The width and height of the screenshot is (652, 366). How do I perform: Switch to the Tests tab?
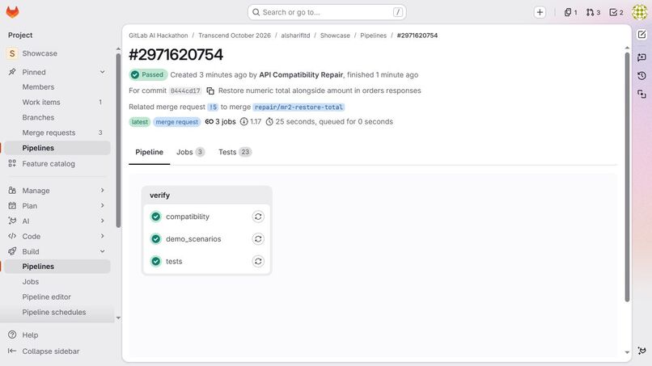[235, 152]
